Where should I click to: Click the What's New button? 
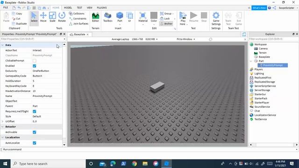click(259, 8)
